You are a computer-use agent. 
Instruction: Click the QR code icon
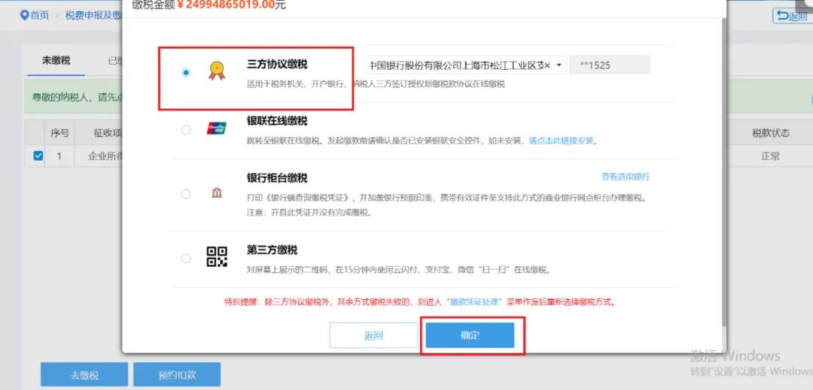(217, 256)
